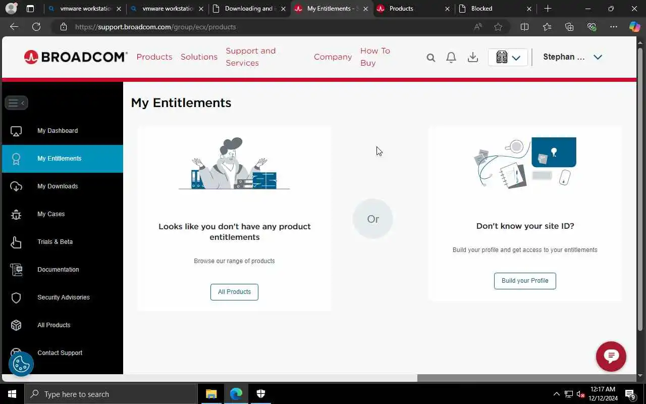646x404 pixels.
Task: Add page to favorites star icon
Action: [x=498, y=27]
